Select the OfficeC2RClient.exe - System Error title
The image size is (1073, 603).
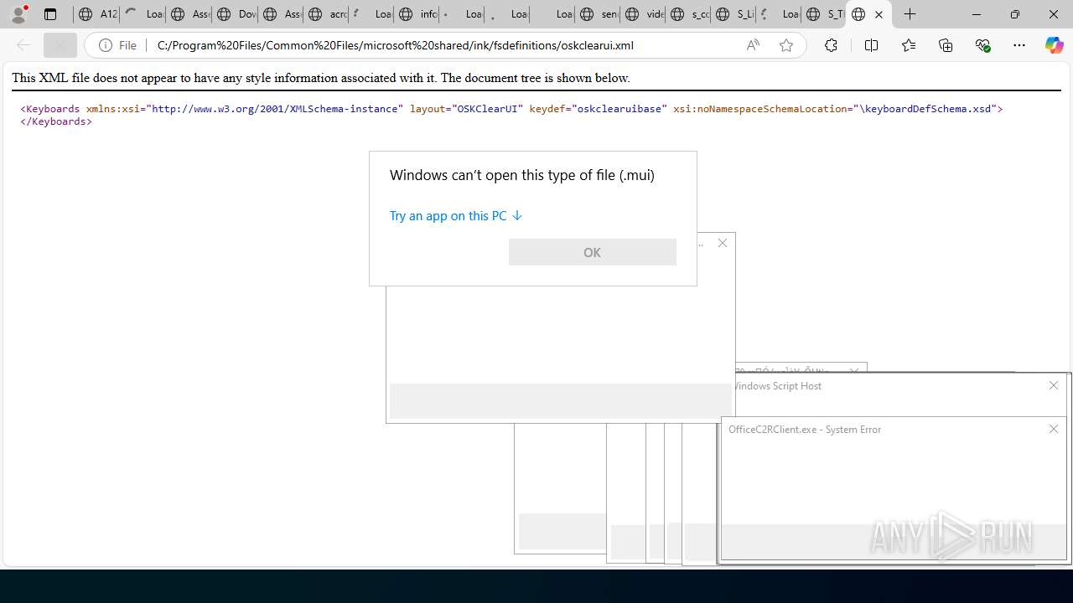(x=805, y=430)
